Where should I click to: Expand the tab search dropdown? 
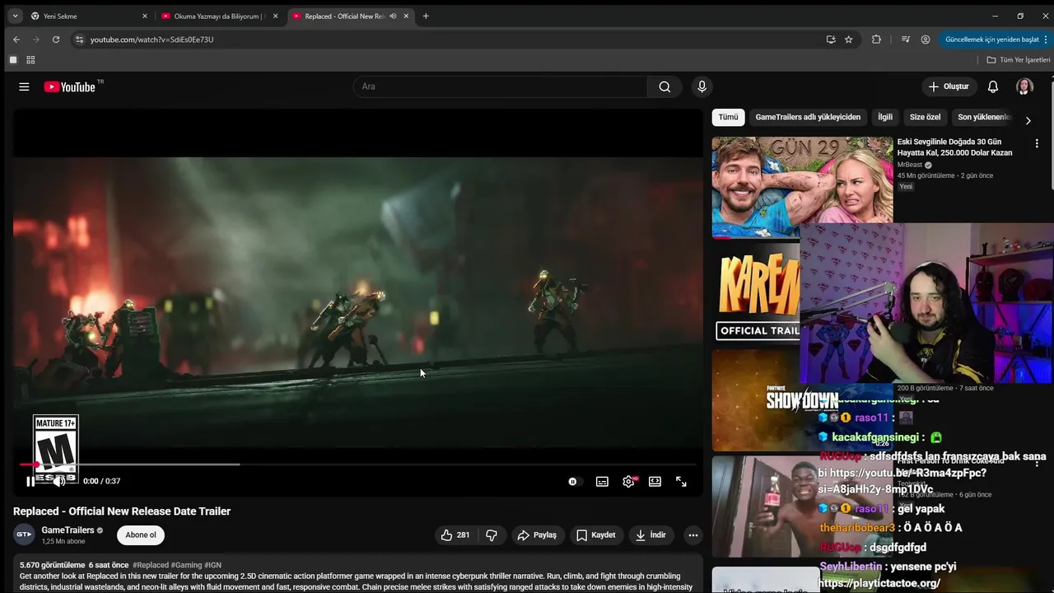click(15, 16)
